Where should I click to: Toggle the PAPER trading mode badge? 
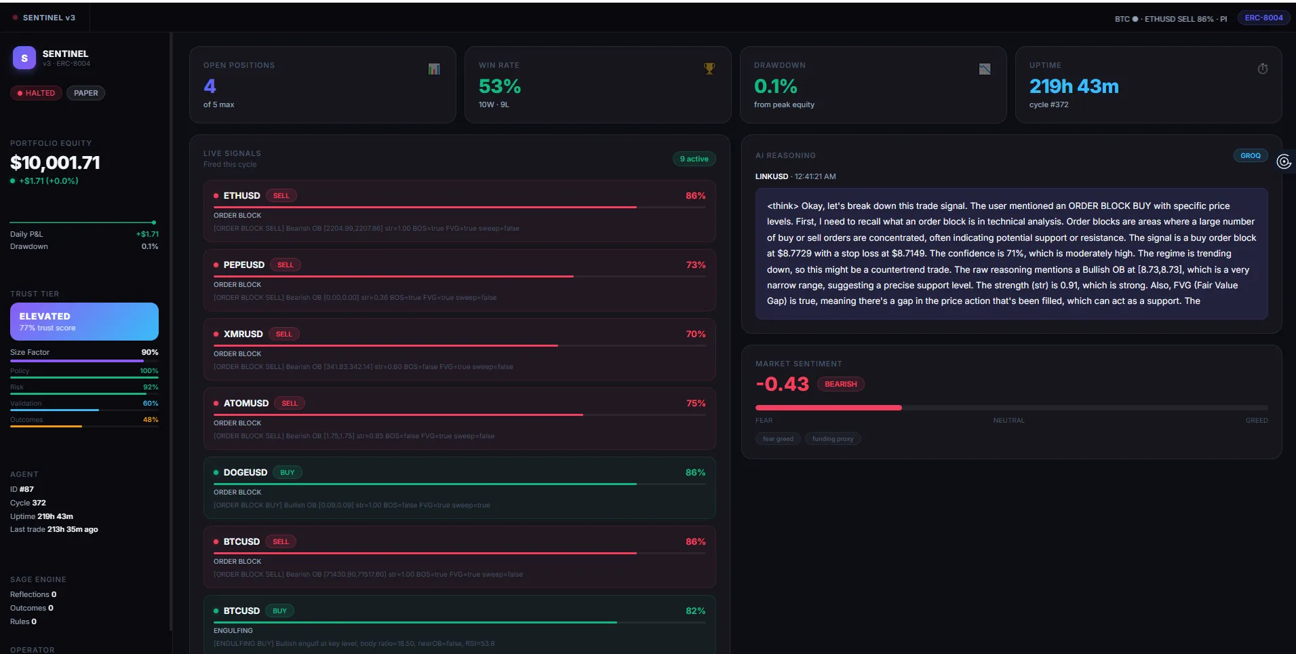(x=85, y=93)
